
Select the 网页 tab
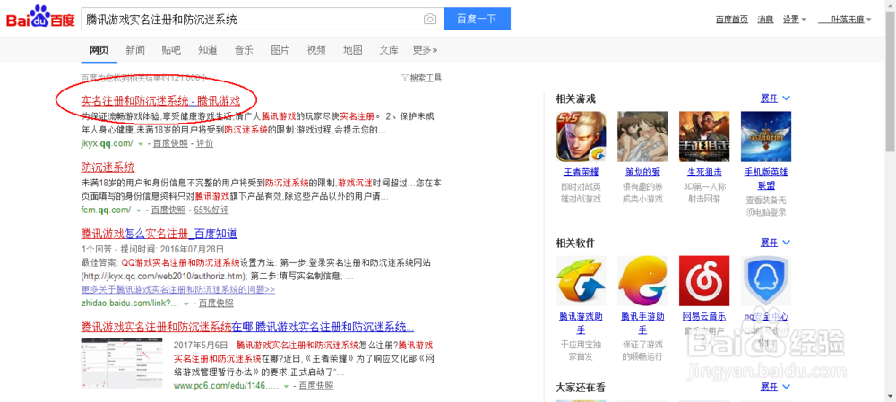pos(99,49)
